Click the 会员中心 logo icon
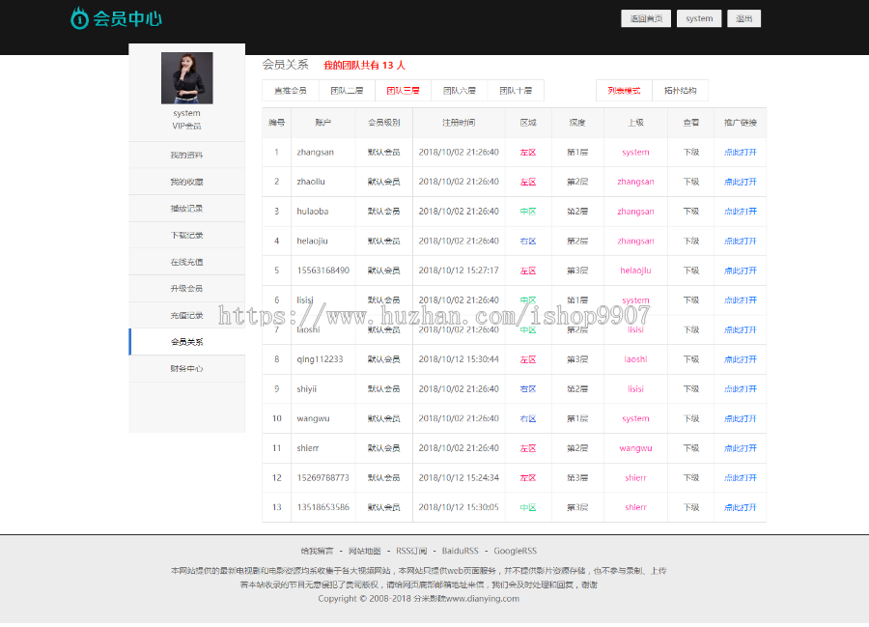Screen dimensions: 869x627 click(79, 18)
